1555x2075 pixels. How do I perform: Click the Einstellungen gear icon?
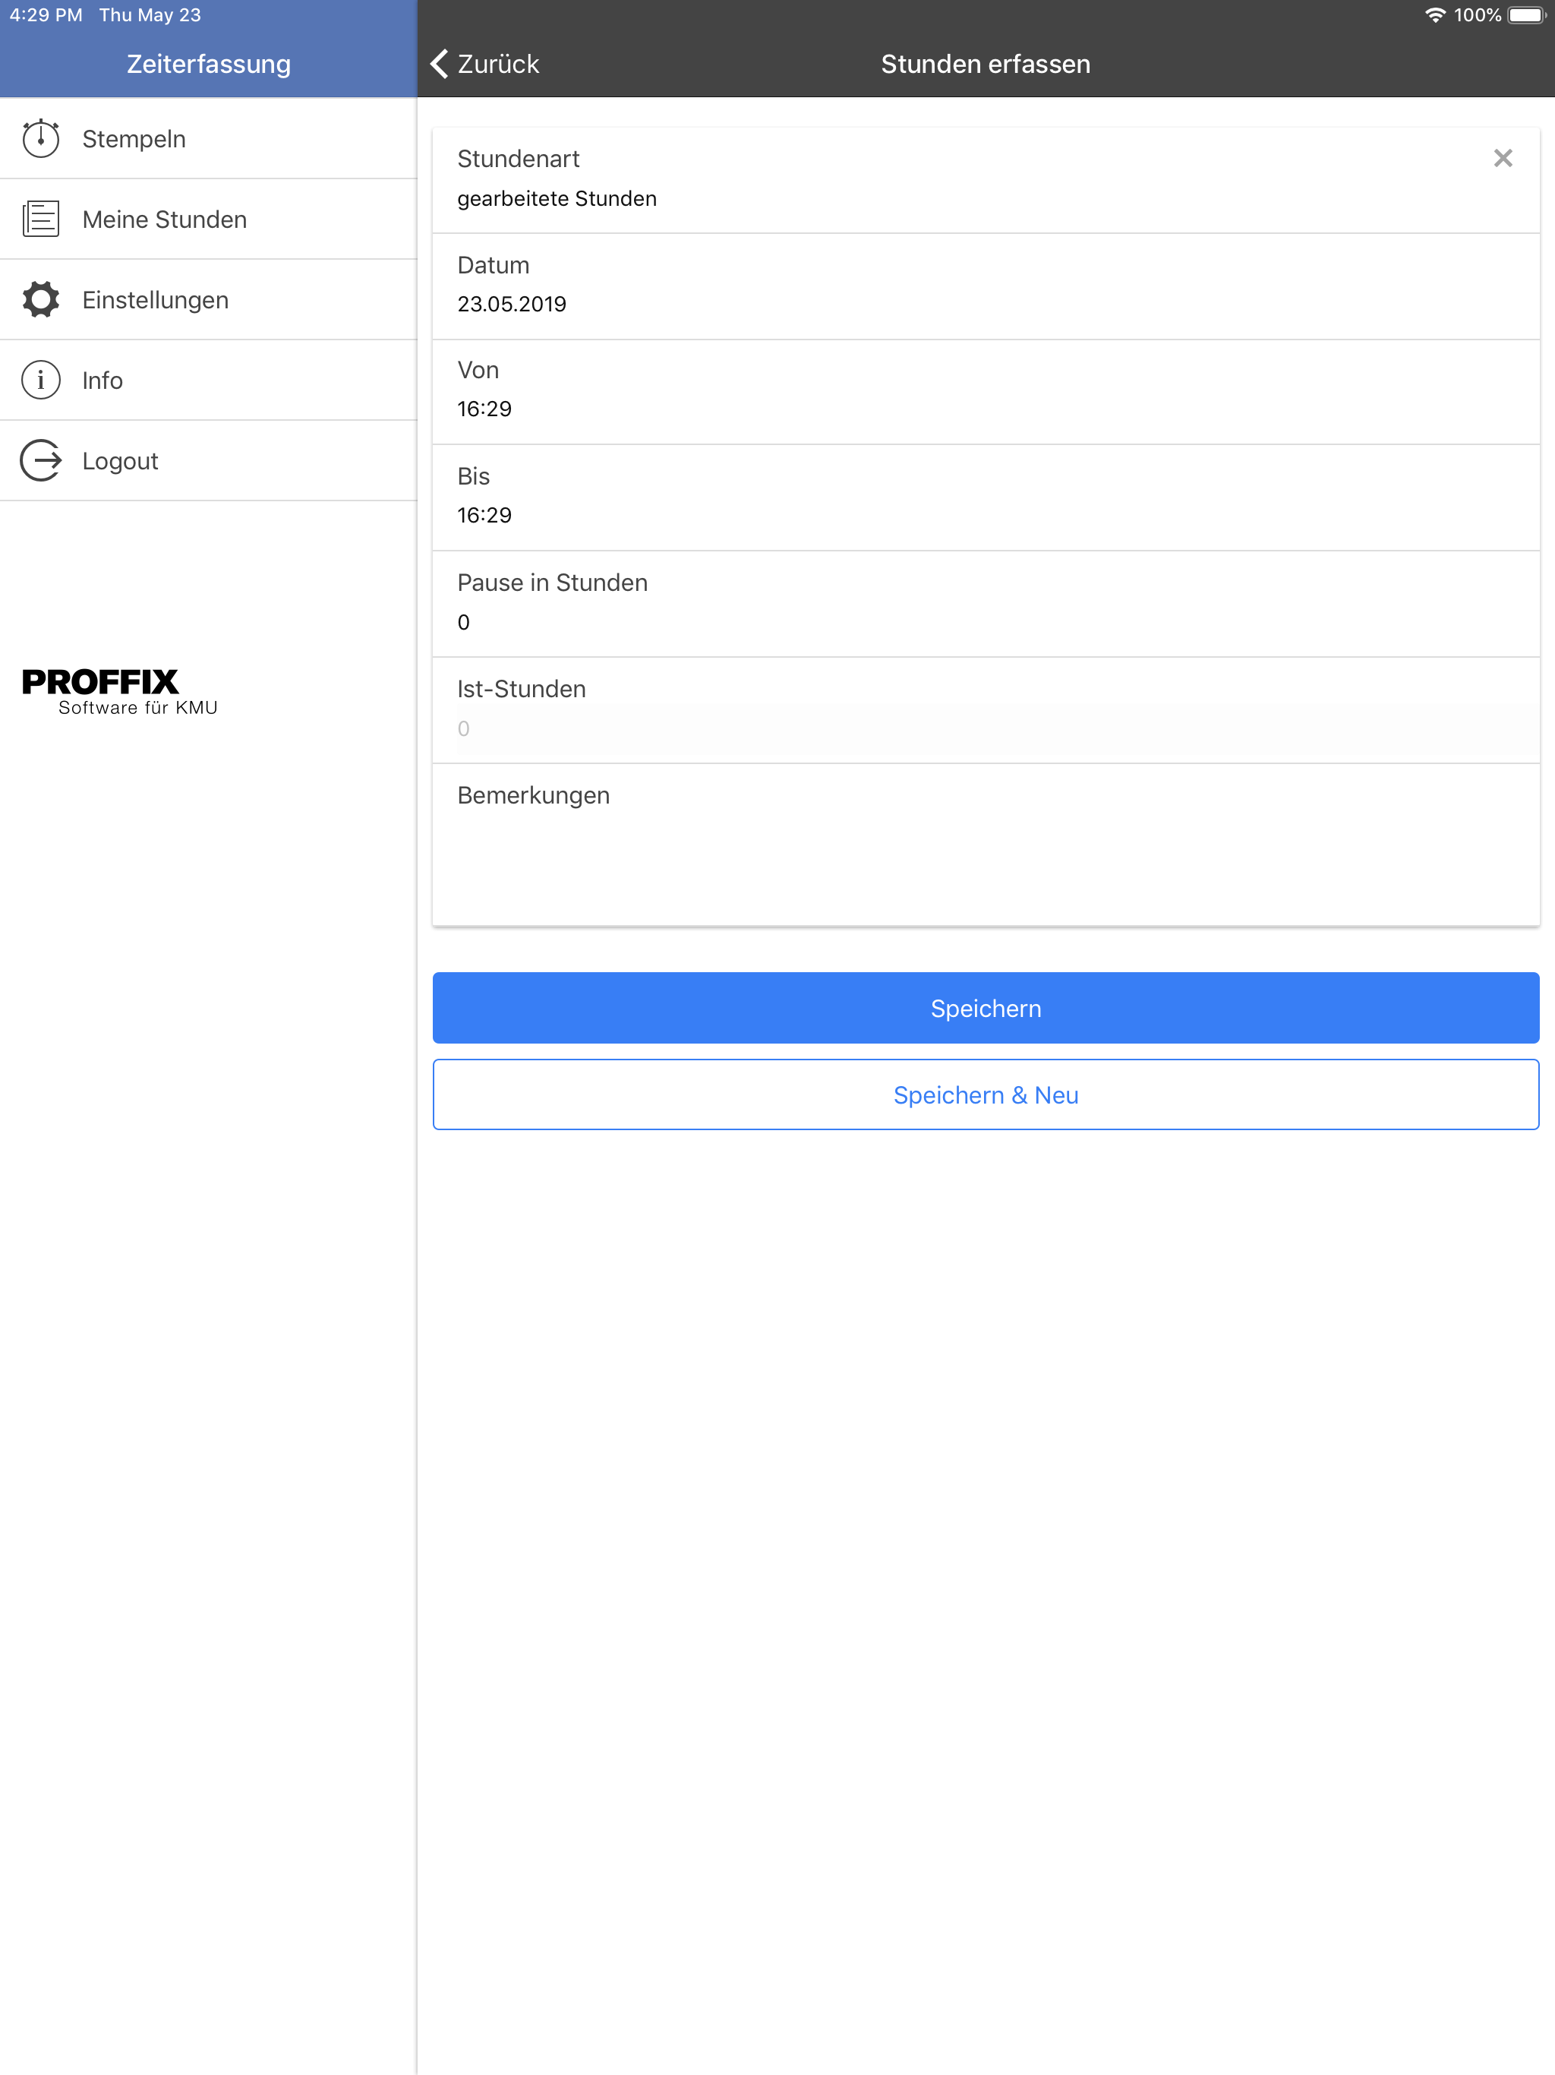pos(40,299)
